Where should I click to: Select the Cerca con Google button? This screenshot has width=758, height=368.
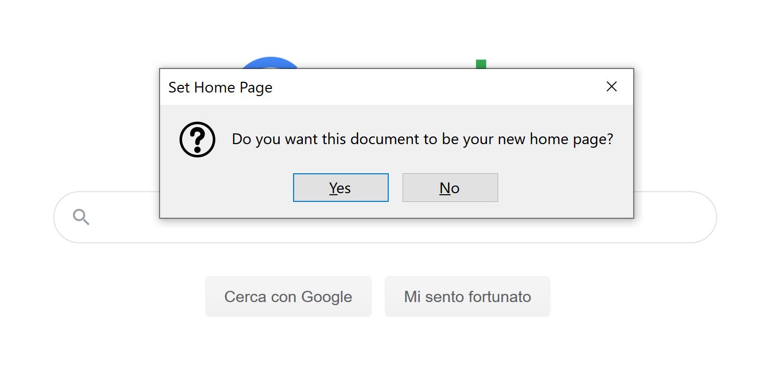(x=288, y=296)
